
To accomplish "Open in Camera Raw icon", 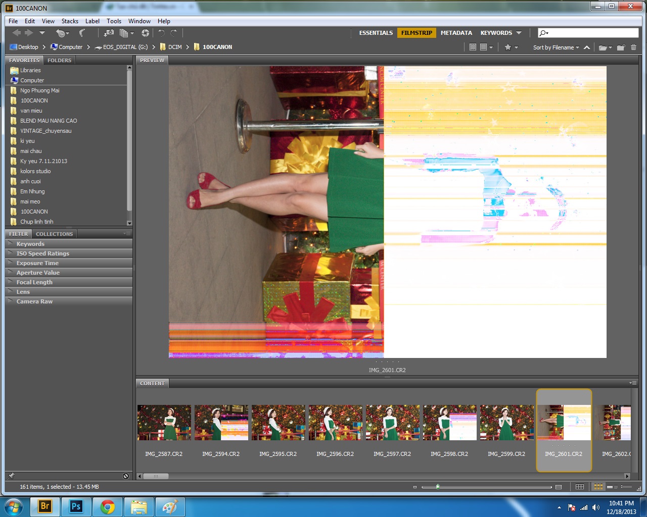I will (145, 33).
